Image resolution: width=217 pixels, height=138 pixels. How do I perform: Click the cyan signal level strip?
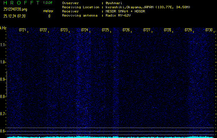110,137
